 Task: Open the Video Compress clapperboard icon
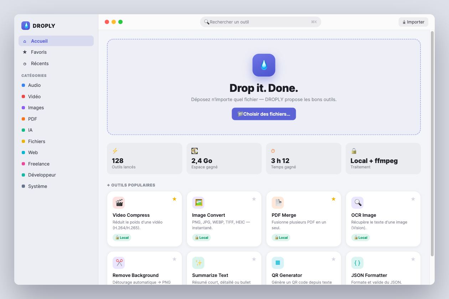[119, 203]
